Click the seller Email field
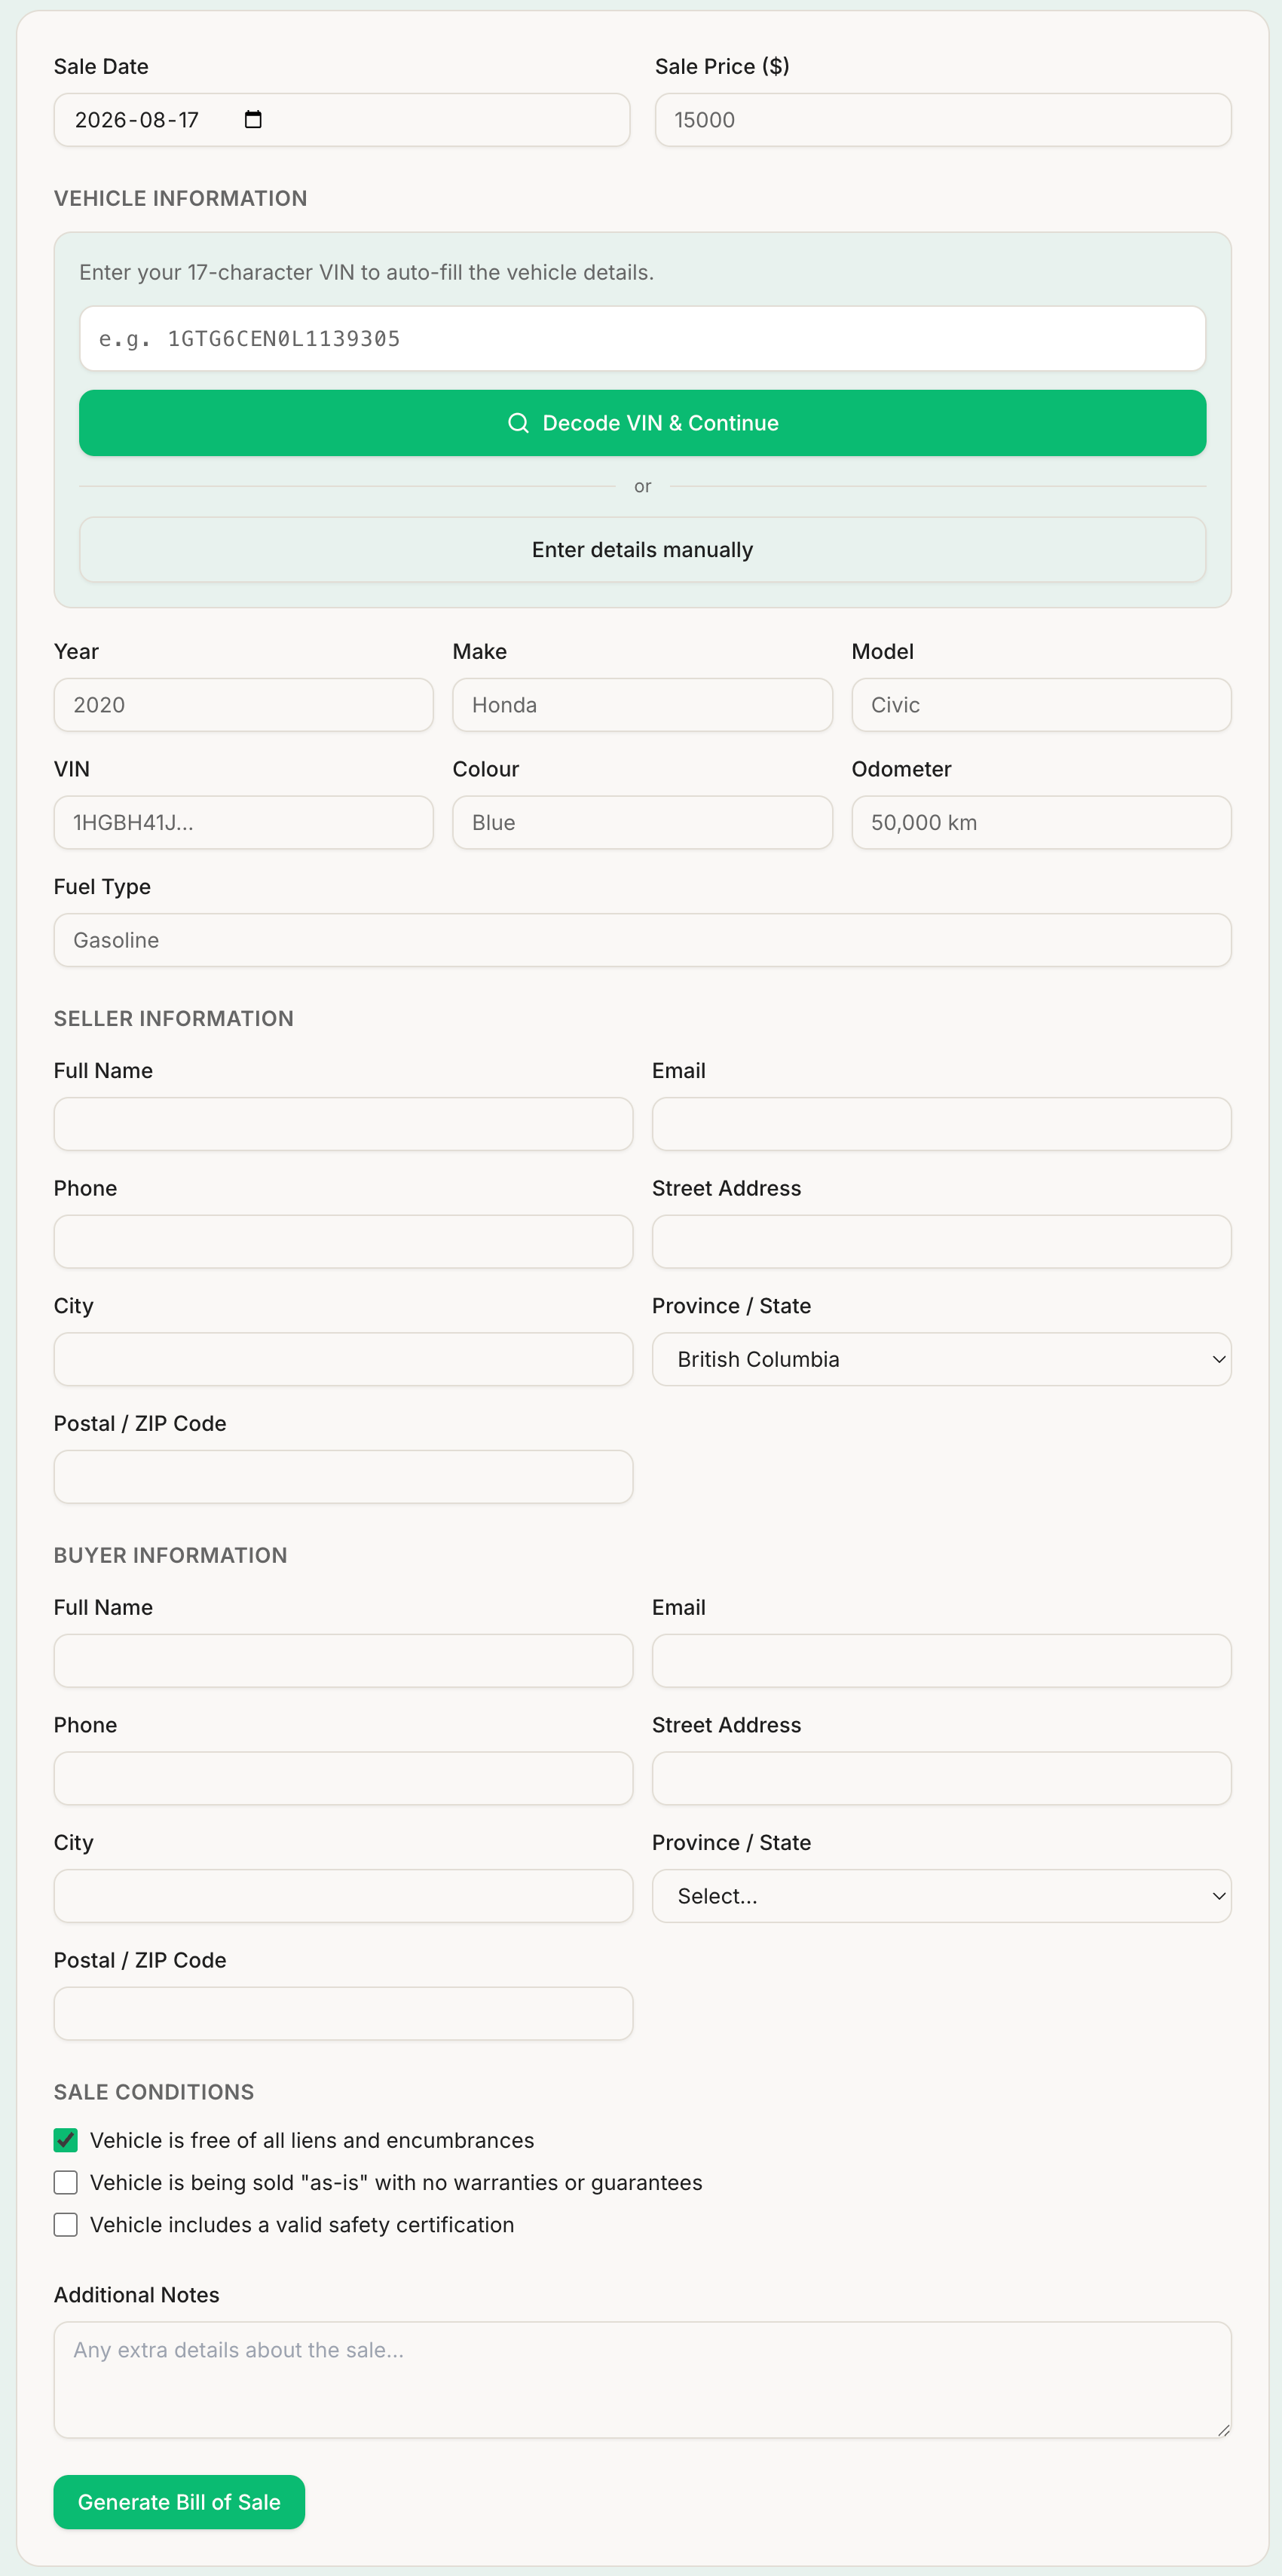The height and width of the screenshot is (2576, 1282). coord(941,1124)
